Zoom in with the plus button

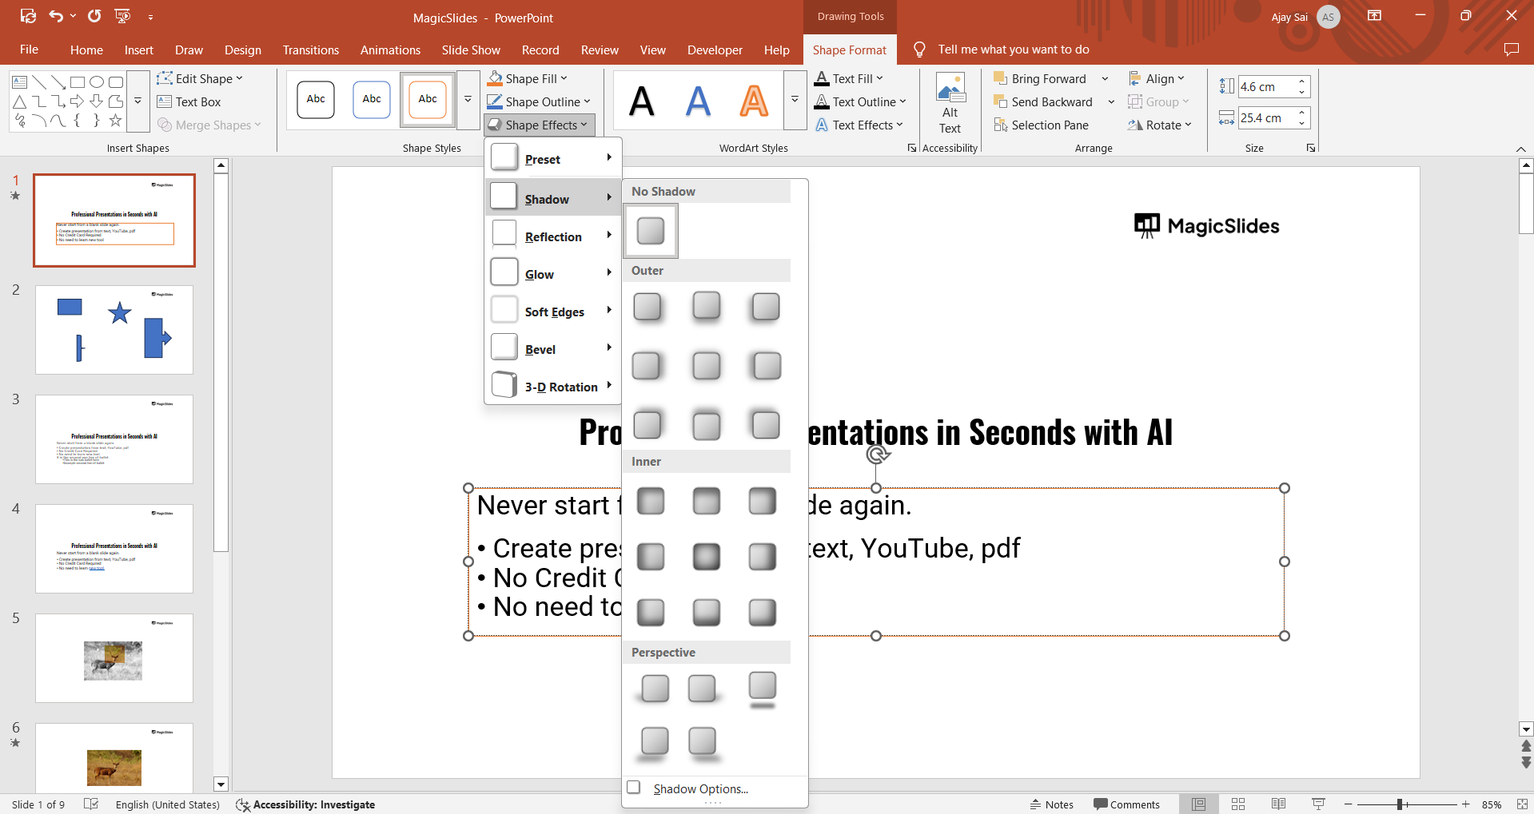click(1465, 804)
